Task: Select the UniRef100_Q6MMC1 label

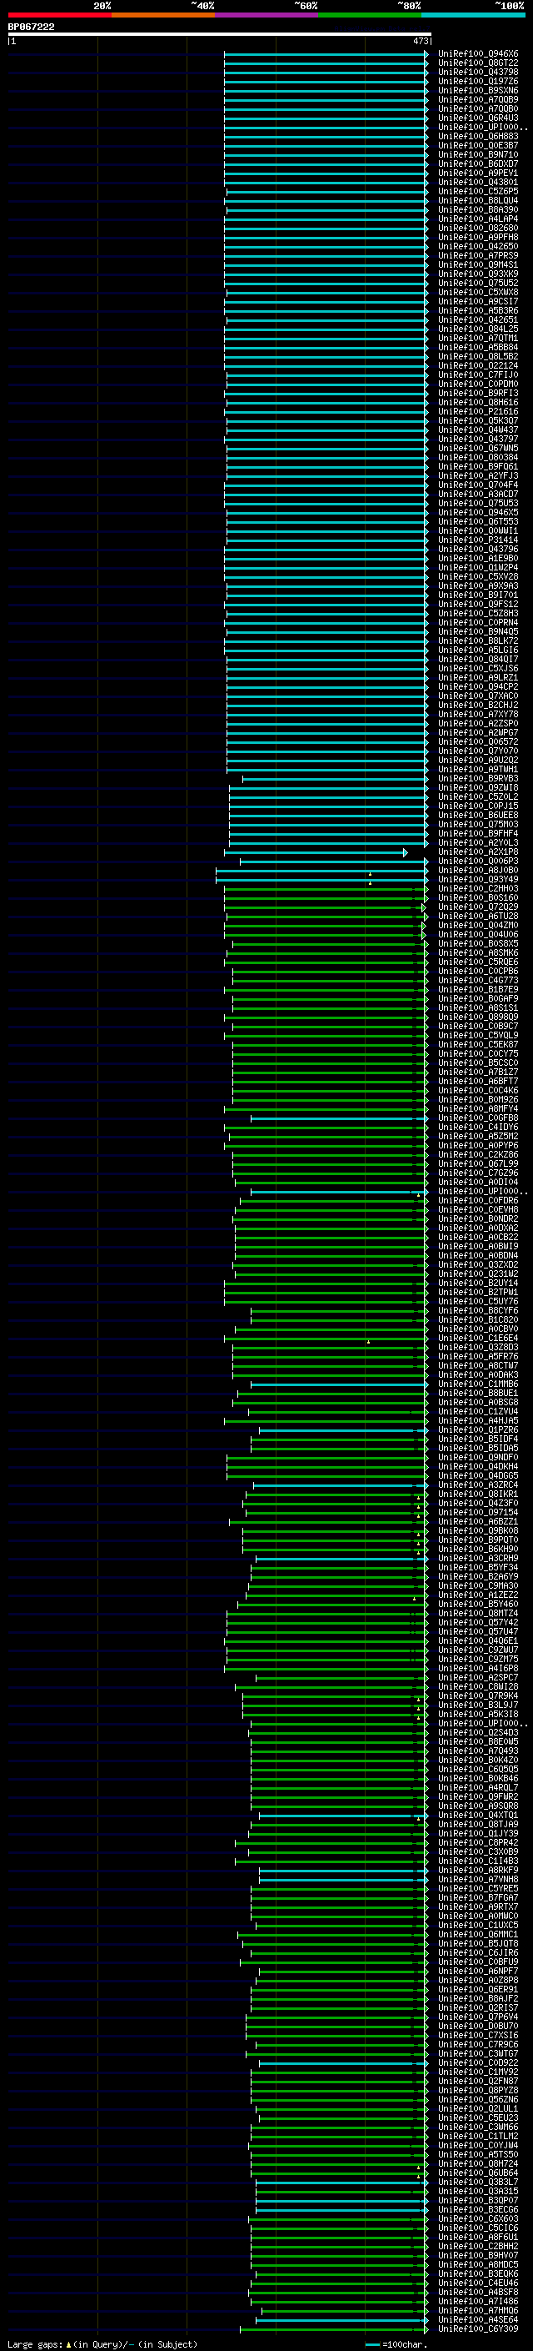Action: 478,1935
